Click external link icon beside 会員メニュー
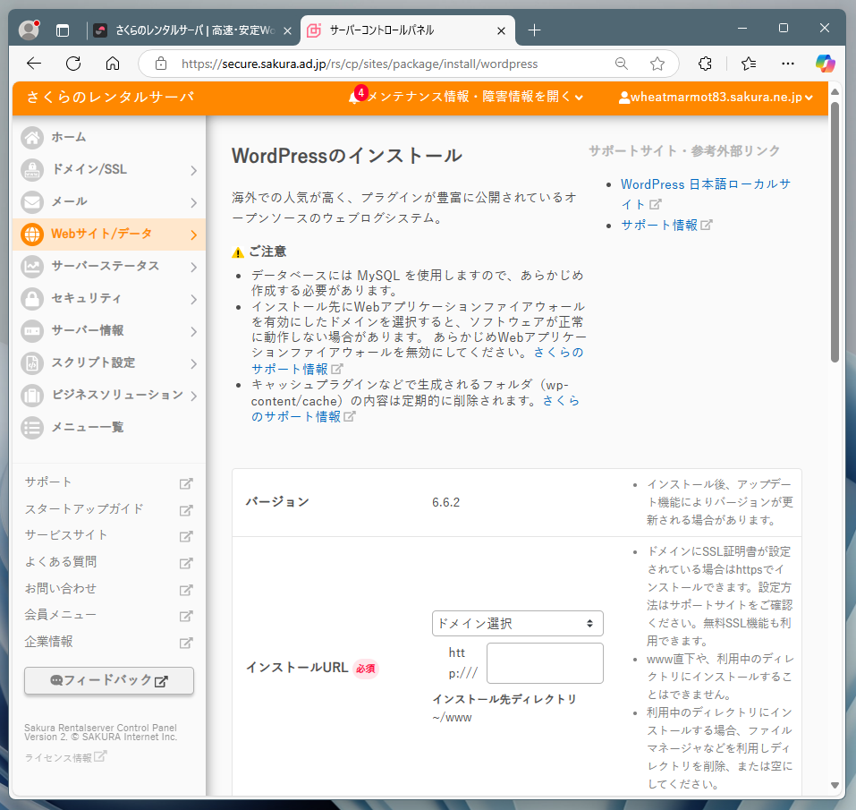The width and height of the screenshot is (856, 810). pyautogui.click(x=186, y=616)
